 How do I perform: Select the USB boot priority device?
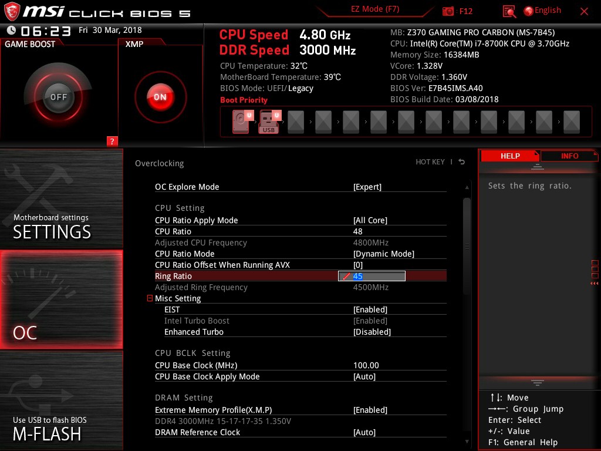[270, 122]
